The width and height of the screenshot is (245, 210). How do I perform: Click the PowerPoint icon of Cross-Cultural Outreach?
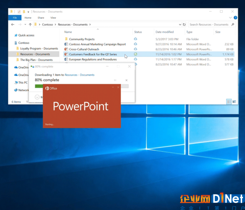pyautogui.click(x=66, y=49)
